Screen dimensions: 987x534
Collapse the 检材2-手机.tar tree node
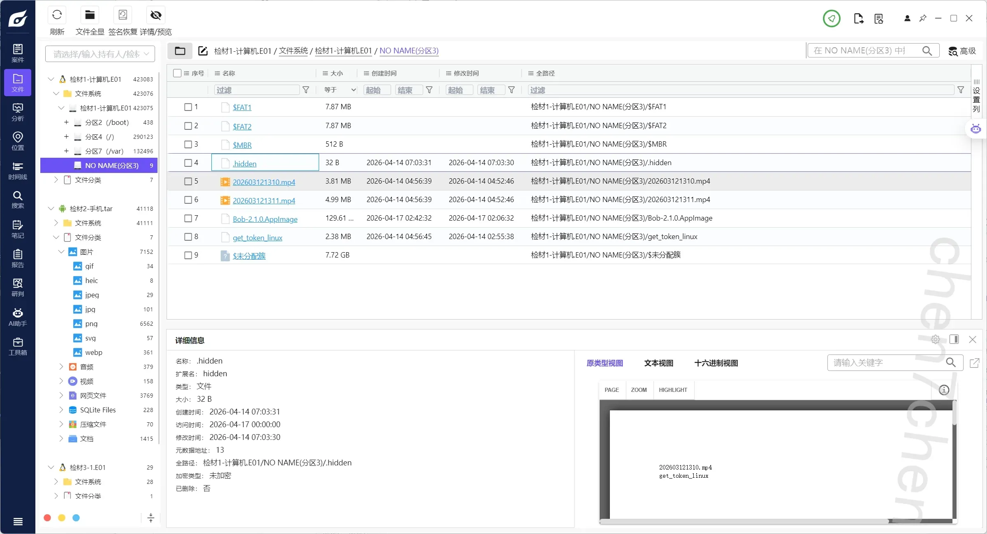click(51, 209)
